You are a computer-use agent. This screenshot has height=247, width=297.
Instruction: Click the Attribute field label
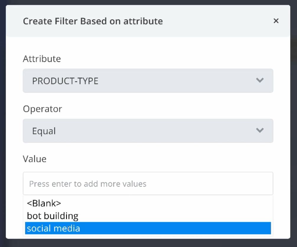(x=42, y=59)
